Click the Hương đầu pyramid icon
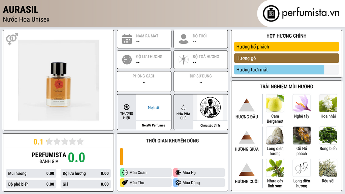 pyautogui.click(x=247, y=105)
